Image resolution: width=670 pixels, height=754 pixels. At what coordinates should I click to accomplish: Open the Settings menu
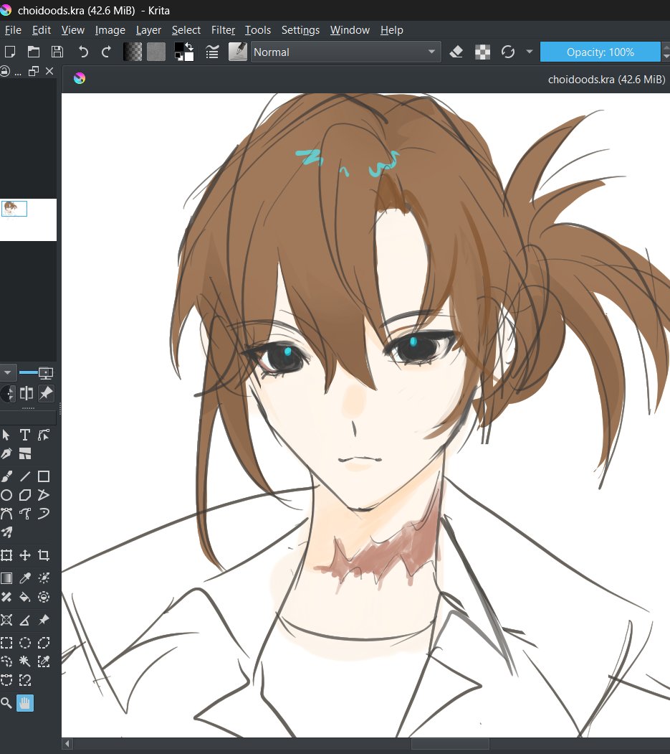click(301, 30)
